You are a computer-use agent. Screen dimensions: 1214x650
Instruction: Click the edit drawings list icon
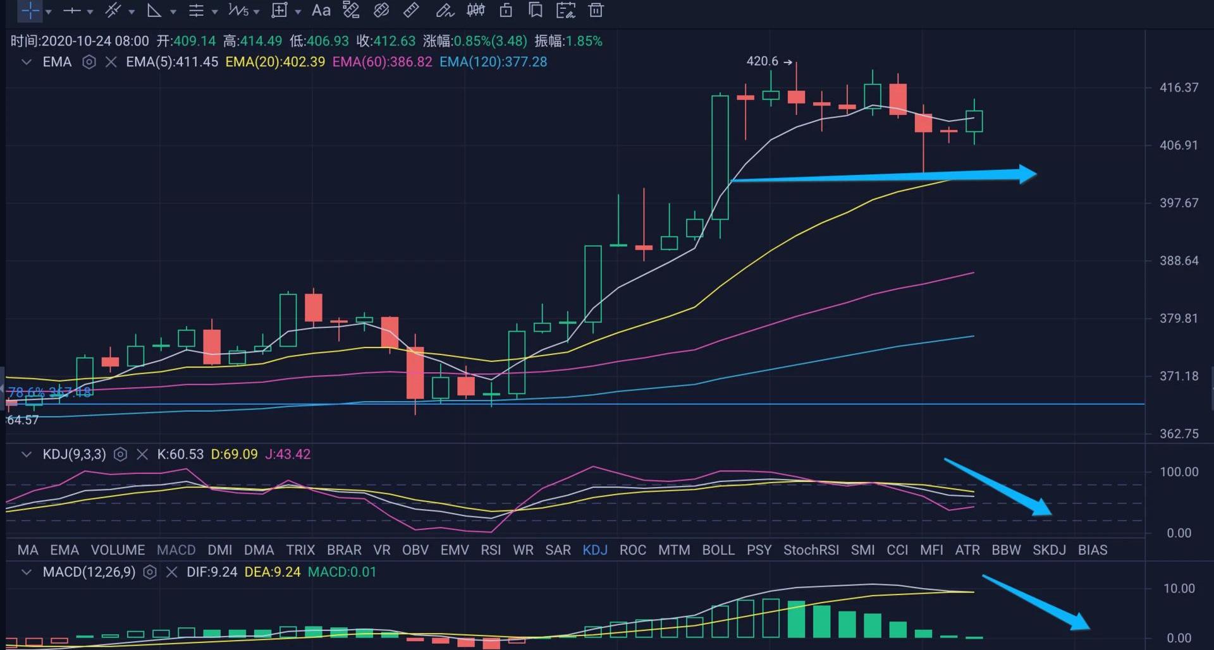(x=566, y=11)
